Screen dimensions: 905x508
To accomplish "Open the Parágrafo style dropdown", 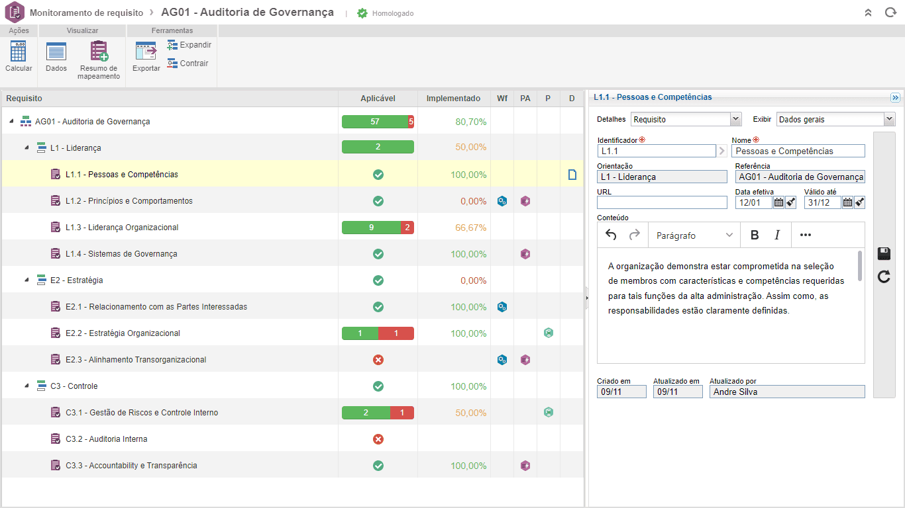I will coord(694,235).
